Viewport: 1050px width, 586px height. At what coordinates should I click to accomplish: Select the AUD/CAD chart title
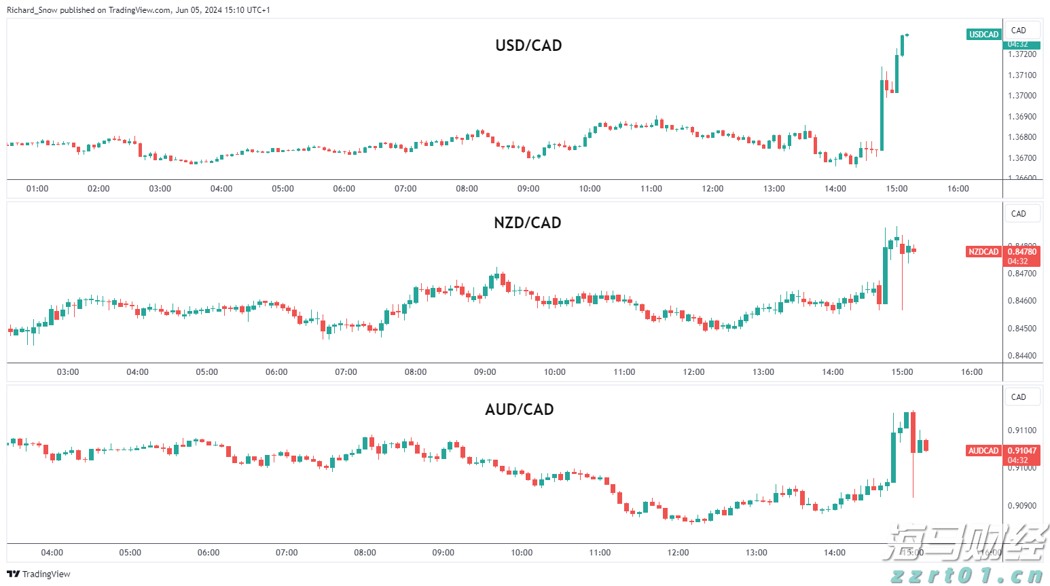(520, 409)
